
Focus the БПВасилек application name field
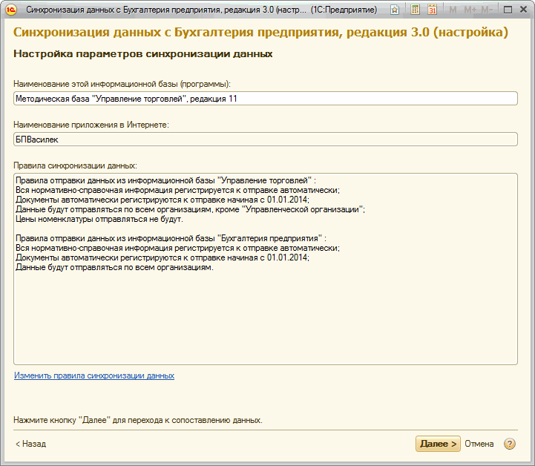pyautogui.click(x=266, y=140)
